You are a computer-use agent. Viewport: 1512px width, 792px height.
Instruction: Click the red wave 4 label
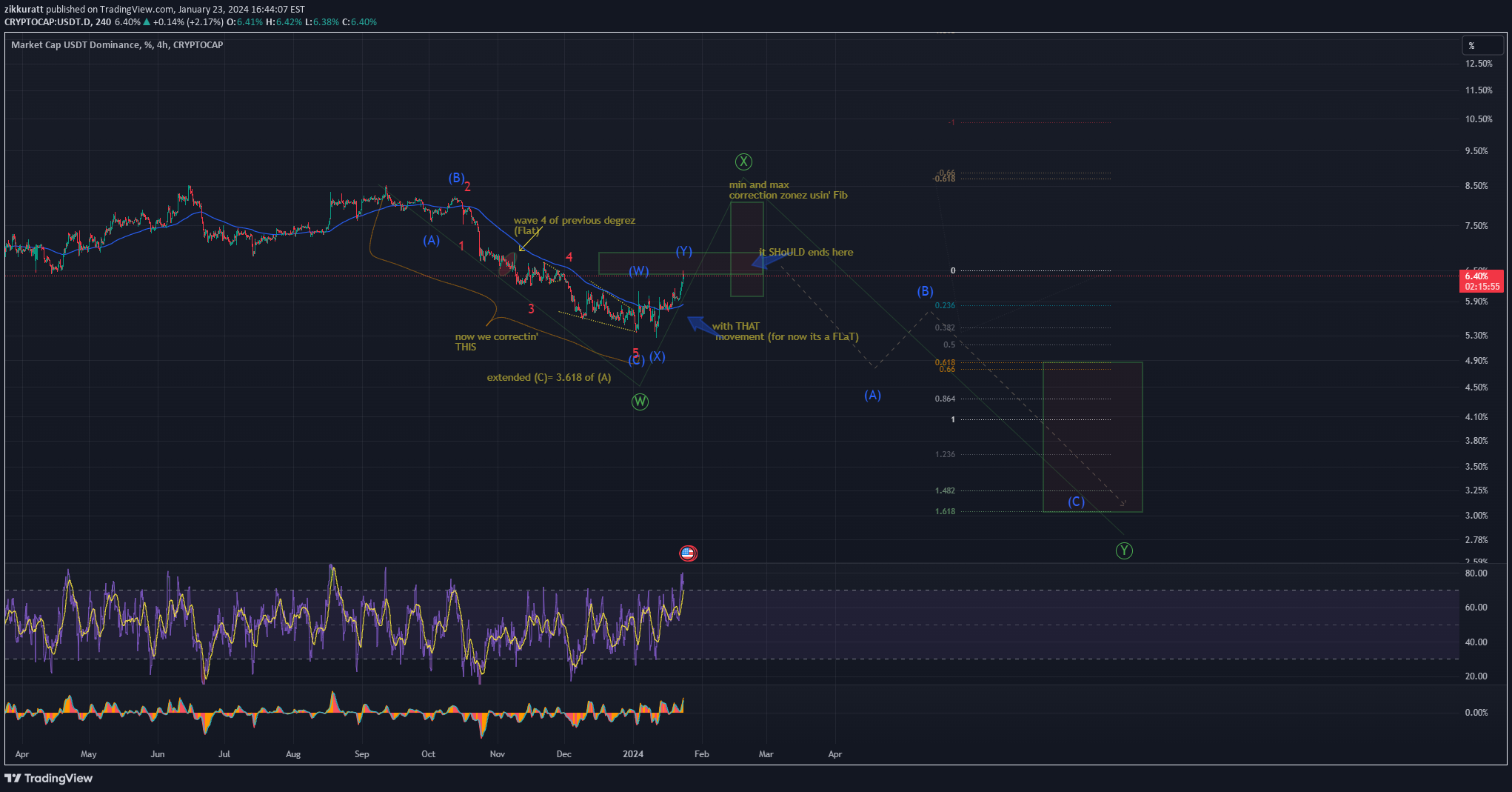coord(569,257)
